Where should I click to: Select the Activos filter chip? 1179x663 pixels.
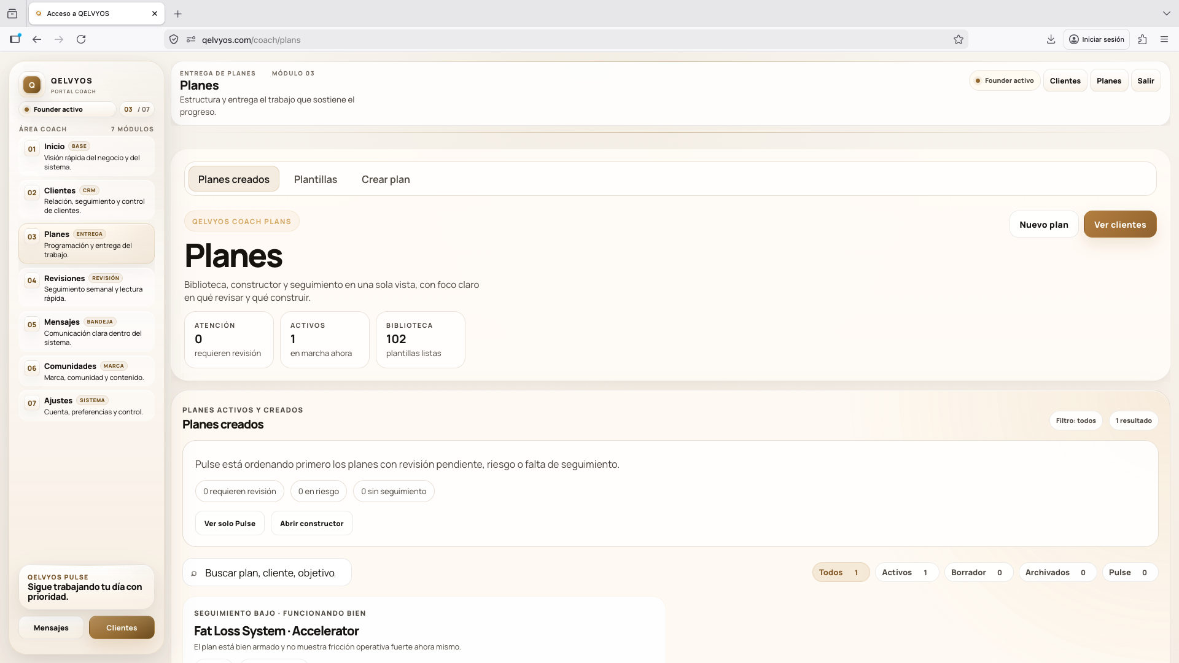[906, 572]
